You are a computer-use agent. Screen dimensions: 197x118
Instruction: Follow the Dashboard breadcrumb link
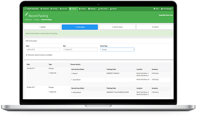pos(28,20)
